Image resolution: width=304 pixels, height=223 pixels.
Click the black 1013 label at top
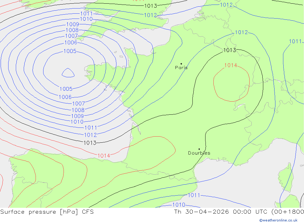click(150, 6)
